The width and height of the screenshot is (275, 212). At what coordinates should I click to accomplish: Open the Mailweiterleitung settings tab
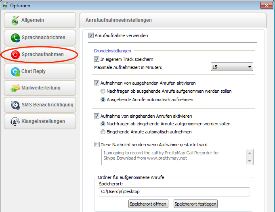point(40,88)
